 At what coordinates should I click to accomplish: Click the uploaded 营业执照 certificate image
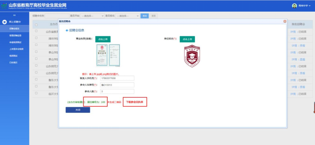point(108,55)
